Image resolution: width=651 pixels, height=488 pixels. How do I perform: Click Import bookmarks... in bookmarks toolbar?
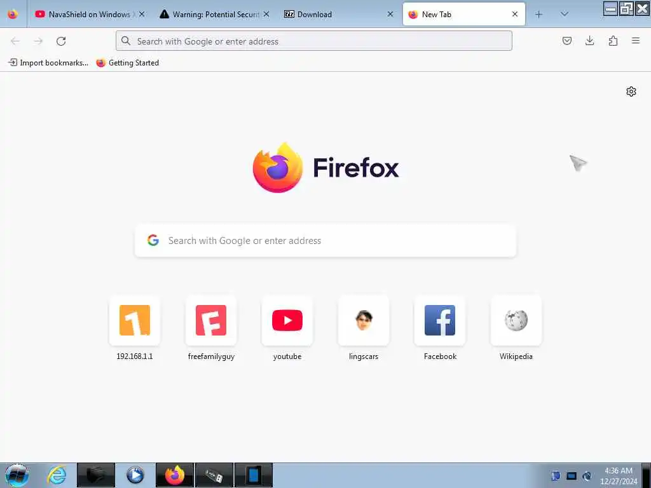[x=48, y=63]
